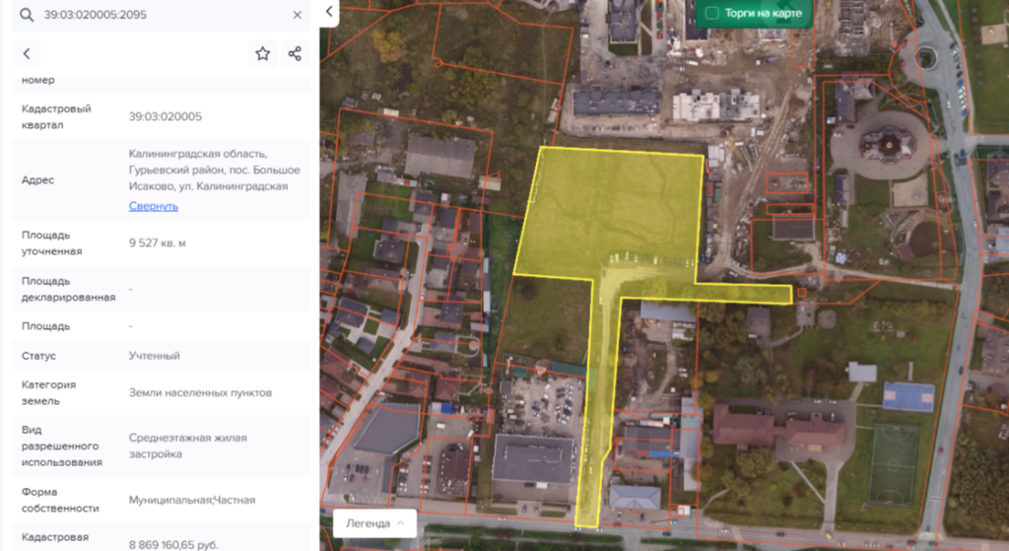The height and width of the screenshot is (551, 1009).
Task: Enable the 'Торги на карте' checkbox
Action: click(712, 14)
